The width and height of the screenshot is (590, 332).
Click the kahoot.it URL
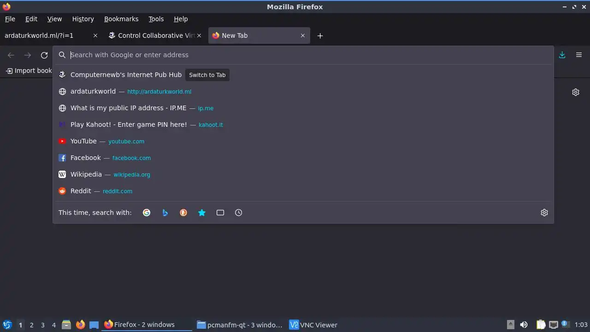pyautogui.click(x=211, y=125)
